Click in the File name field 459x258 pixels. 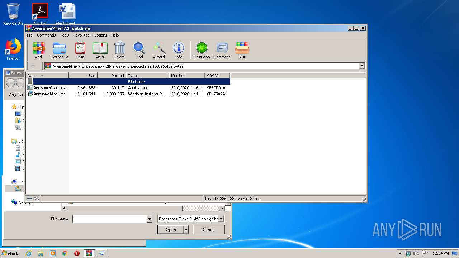coord(110,219)
